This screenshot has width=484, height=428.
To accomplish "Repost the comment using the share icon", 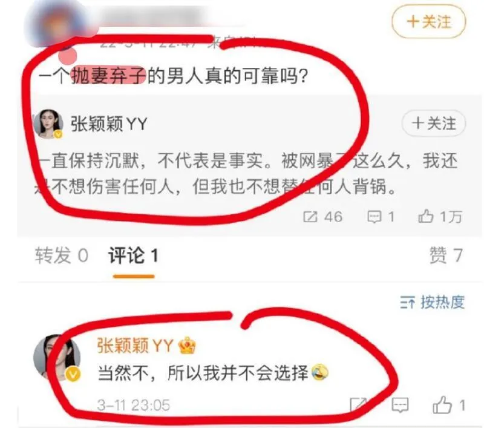I will pos(358,404).
